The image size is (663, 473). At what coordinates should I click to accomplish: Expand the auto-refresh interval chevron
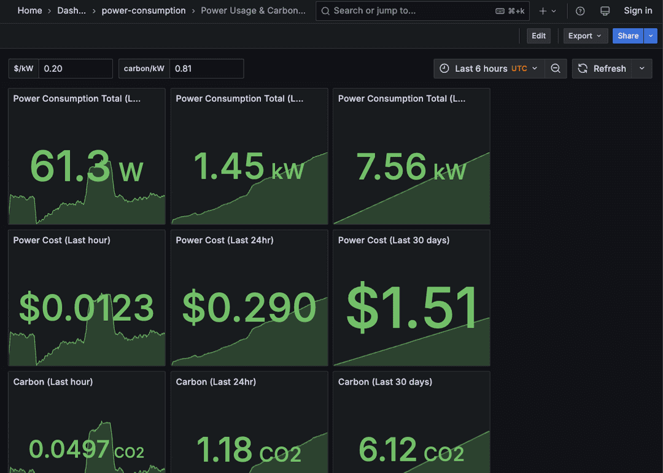tap(642, 68)
